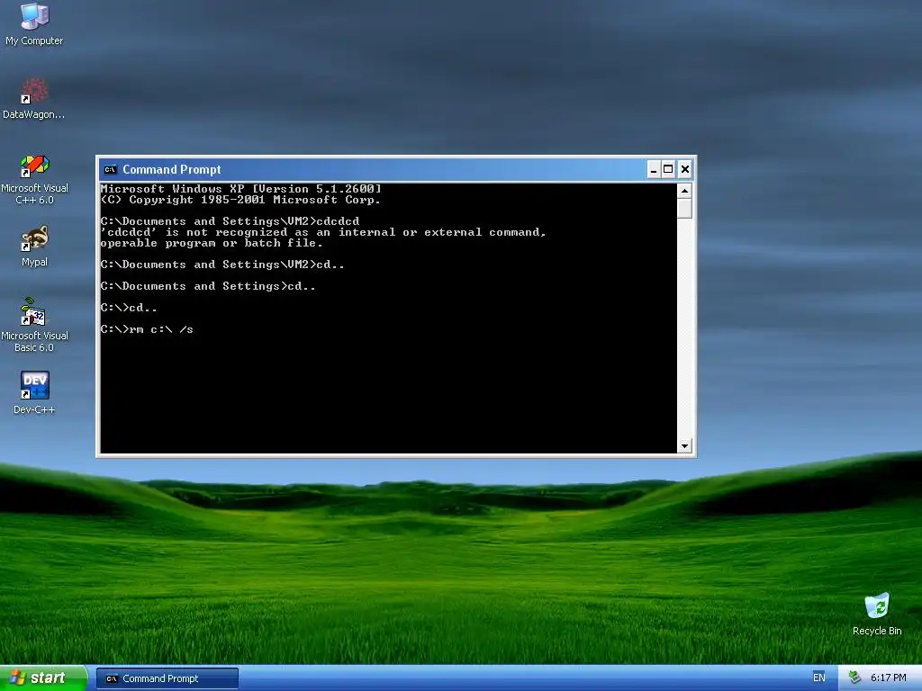This screenshot has height=691, width=922.
Task: Select the Dev-C++ desktop icon
Action: click(34, 392)
